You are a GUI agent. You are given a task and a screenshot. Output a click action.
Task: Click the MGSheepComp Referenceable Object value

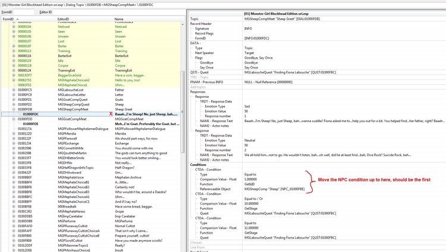pos(274,189)
